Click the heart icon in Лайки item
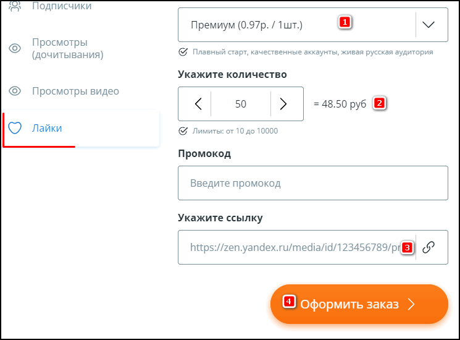The width and height of the screenshot is (460, 340). 15,129
